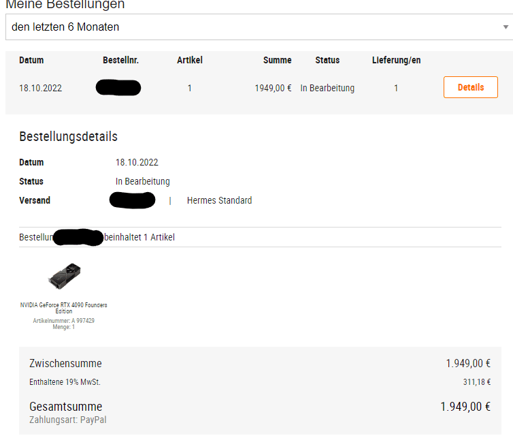Screen dimensions: 513x438
Task: Click the Bestellnr. column header
Action: (x=120, y=60)
